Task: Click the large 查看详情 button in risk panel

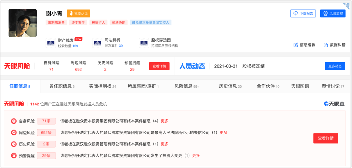Action: 326,138
